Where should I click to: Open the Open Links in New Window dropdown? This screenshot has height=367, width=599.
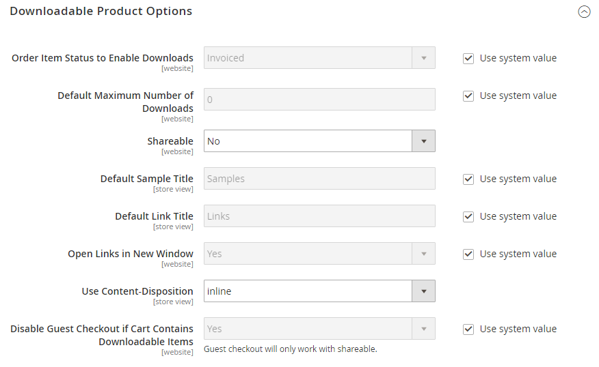click(319, 254)
